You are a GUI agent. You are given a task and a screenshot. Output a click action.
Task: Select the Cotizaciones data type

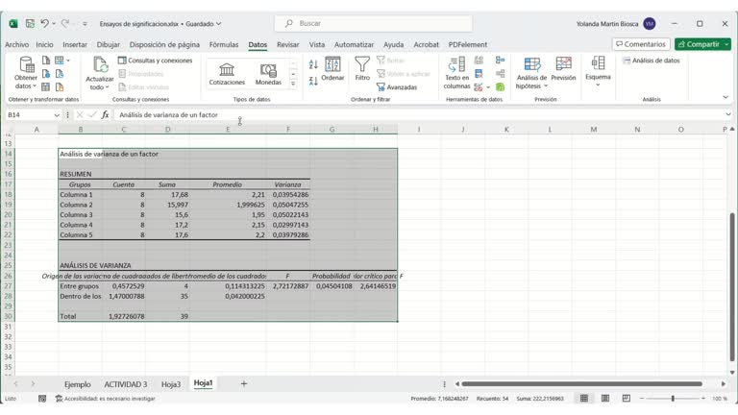click(x=227, y=74)
